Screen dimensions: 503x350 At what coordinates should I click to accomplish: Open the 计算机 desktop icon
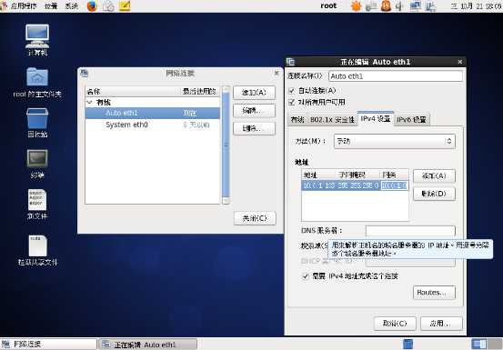(37, 40)
